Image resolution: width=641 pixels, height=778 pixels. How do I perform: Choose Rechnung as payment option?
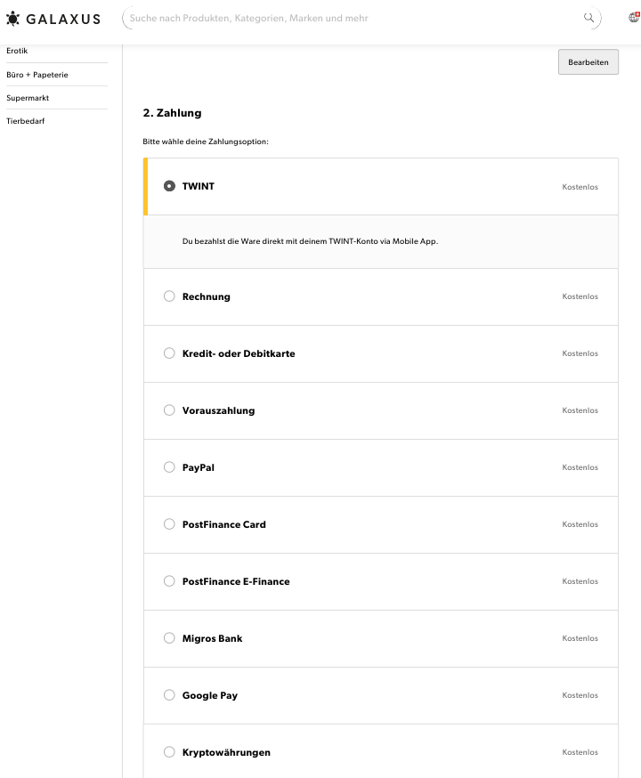(169, 296)
